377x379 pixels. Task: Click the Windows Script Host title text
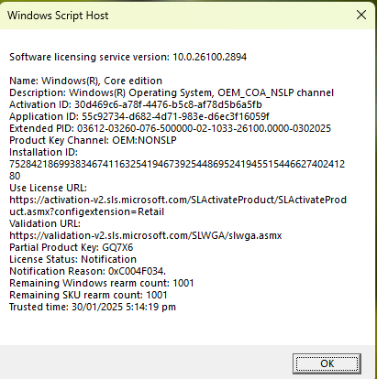coord(58,16)
